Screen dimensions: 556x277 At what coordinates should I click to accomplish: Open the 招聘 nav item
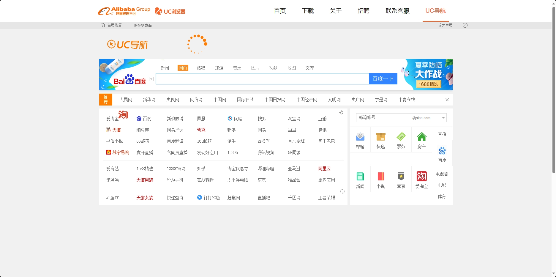(364, 11)
